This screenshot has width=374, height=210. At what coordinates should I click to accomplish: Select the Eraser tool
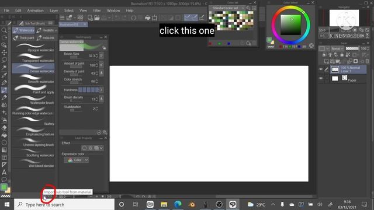click(x=4, y=128)
